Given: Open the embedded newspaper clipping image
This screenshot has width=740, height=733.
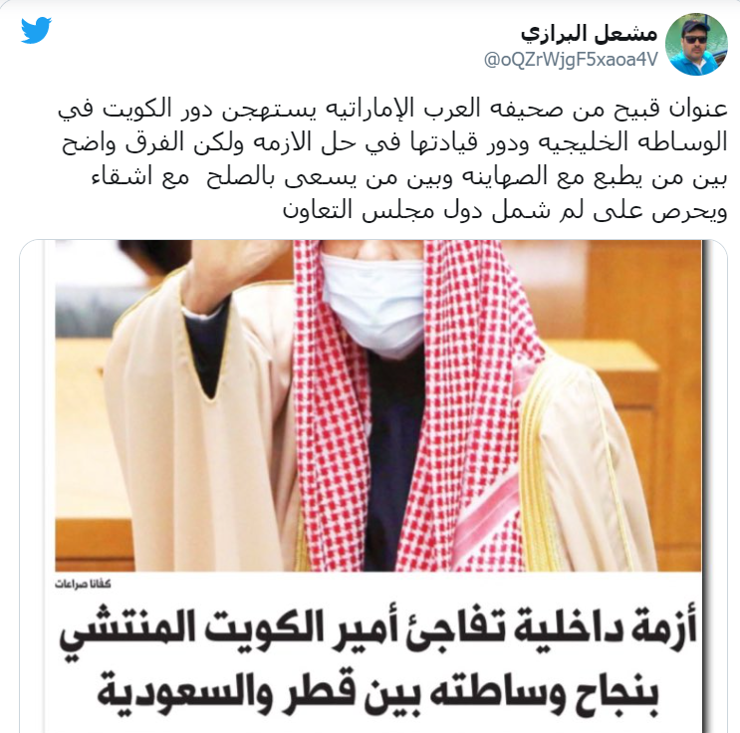Looking at the screenshot, I should (373, 486).
